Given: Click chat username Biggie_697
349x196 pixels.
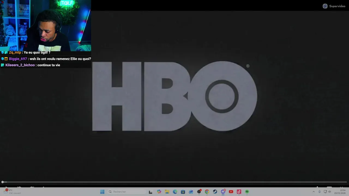Looking at the screenshot, I should click(18, 59).
